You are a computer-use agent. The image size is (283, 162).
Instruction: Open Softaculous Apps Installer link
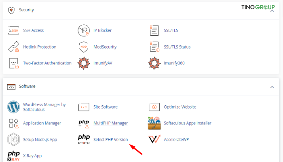188,123
